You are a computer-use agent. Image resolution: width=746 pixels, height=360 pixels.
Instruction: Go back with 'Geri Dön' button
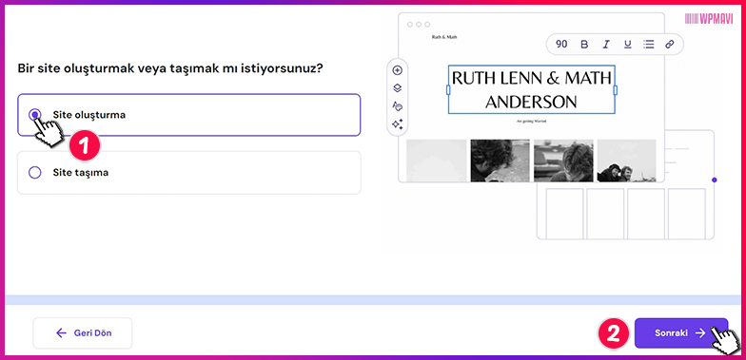click(x=82, y=332)
